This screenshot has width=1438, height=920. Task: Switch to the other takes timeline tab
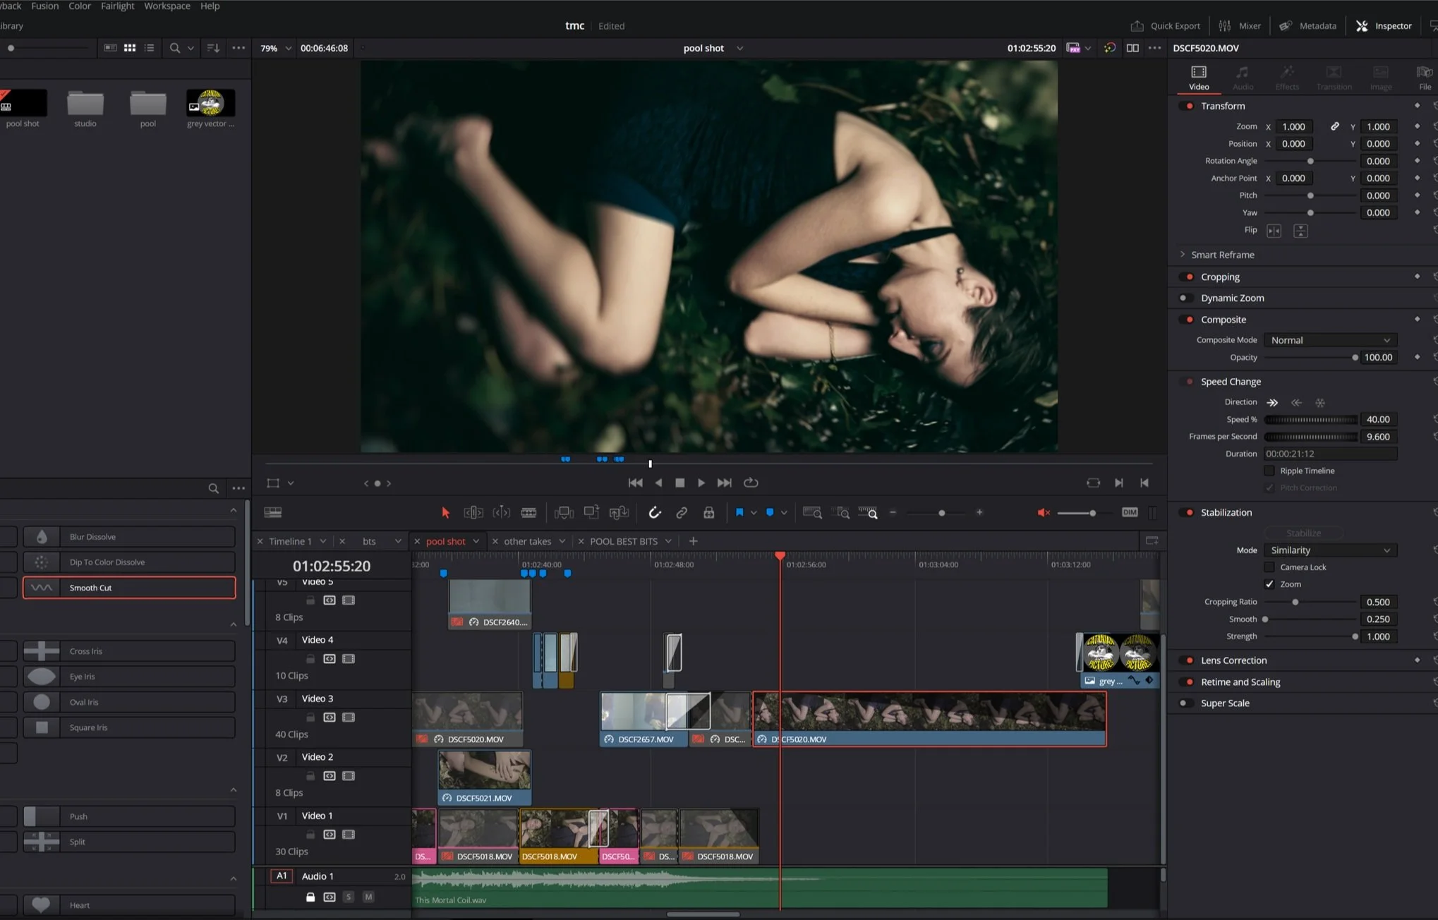click(527, 541)
